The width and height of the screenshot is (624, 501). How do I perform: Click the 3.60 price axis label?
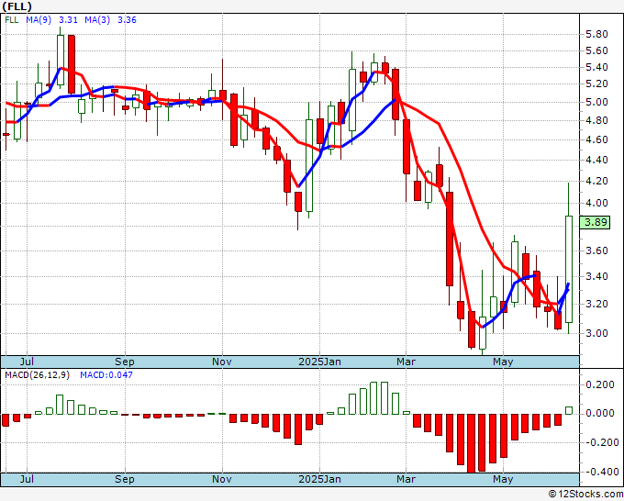pyautogui.click(x=597, y=250)
